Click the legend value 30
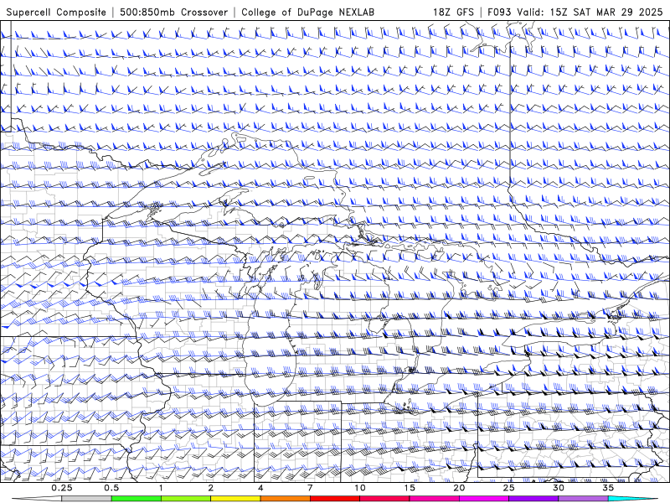The height and width of the screenshot is (503, 670). tap(559, 488)
